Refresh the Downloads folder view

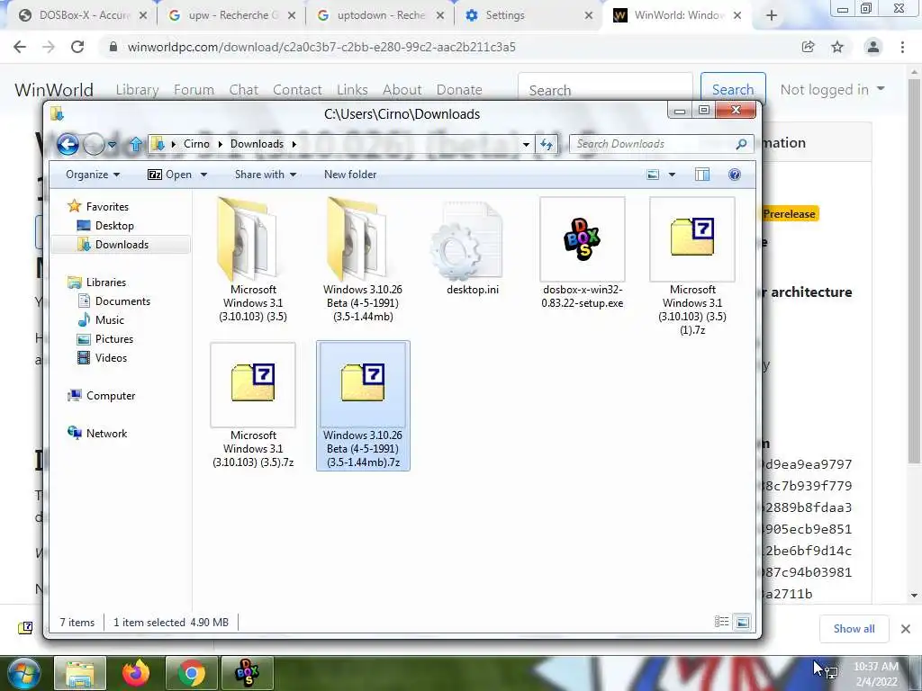pyautogui.click(x=547, y=144)
